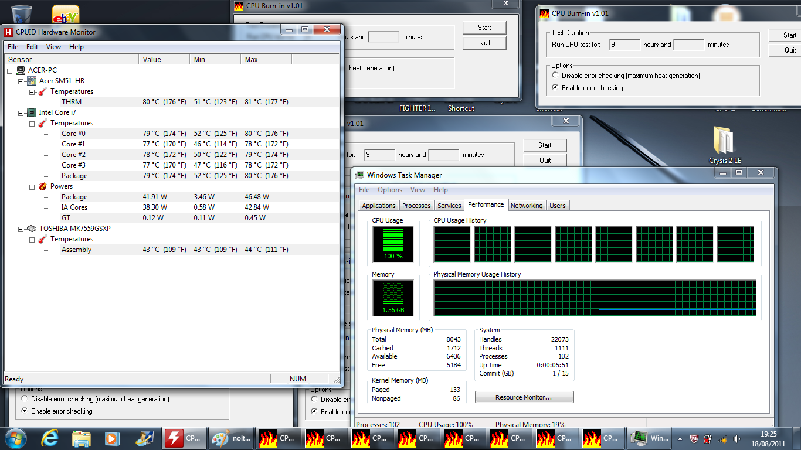The width and height of the screenshot is (801, 450).
Task: Click the CPUID Hardware Monitor title bar icon
Action: (x=9, y=32)
